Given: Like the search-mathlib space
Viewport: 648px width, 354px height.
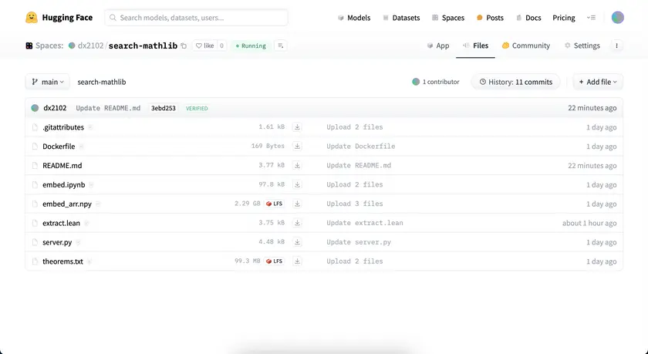Looking at the screenshot, I should point(205,46).
